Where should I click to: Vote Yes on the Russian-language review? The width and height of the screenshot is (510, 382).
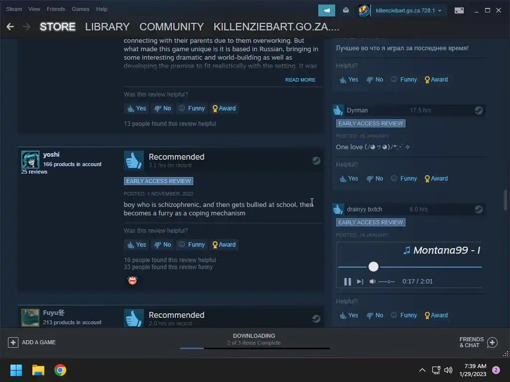click(x=349, y=80)
